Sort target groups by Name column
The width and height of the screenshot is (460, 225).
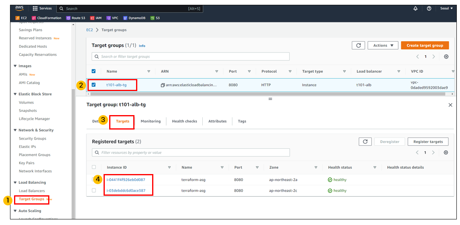tap(149, 71)
